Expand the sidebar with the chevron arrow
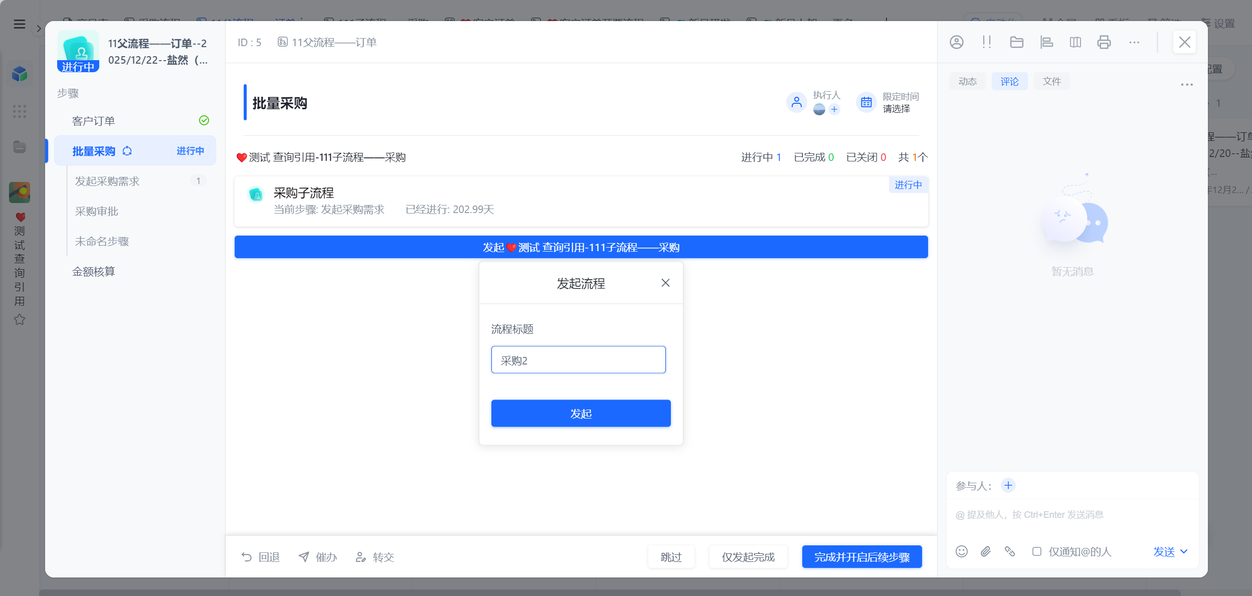This screenshot has width=1252, height=596. pos(39,29)
